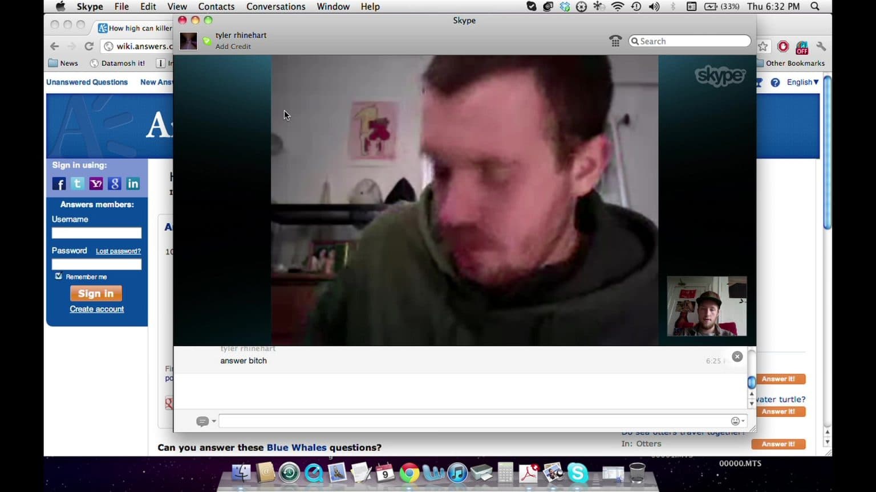Click the Yahoo sign-in icon

click(x=96, y=183)
